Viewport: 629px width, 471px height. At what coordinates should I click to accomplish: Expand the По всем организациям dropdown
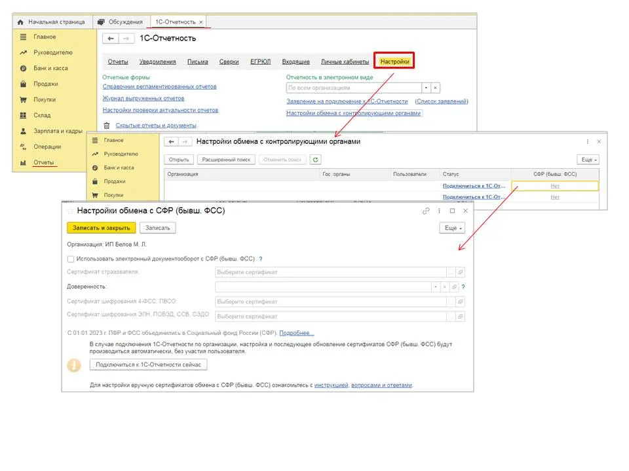(x=426, y=88)
